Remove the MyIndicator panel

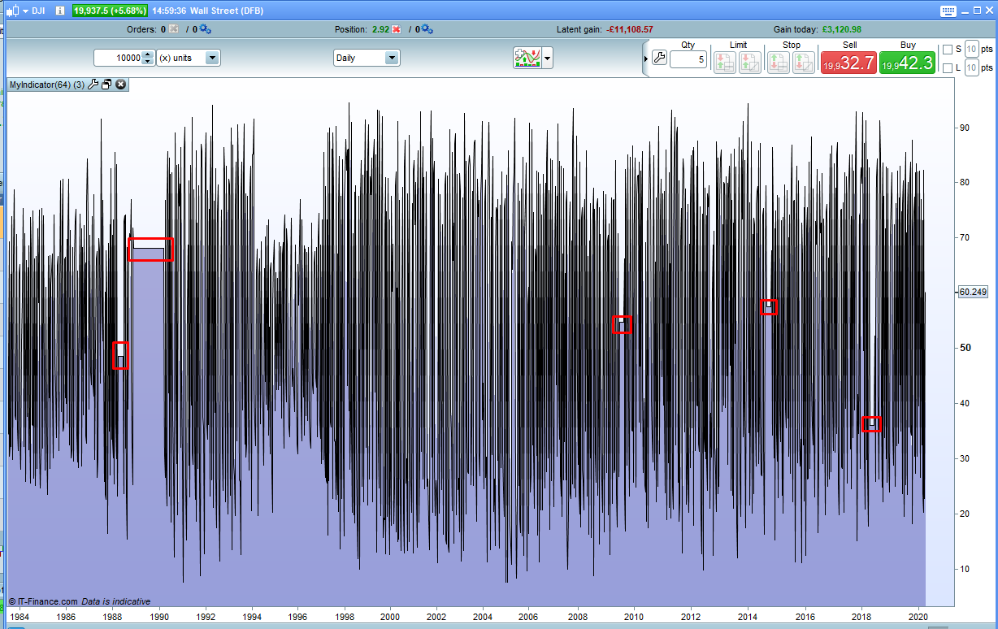121,85
